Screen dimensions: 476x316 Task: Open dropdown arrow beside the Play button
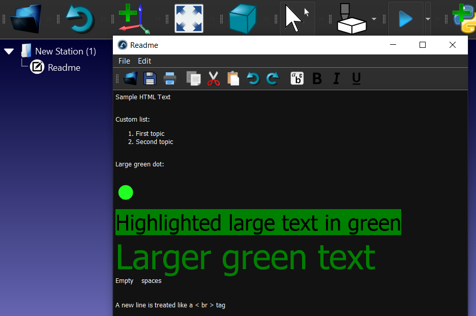(428, 19)
